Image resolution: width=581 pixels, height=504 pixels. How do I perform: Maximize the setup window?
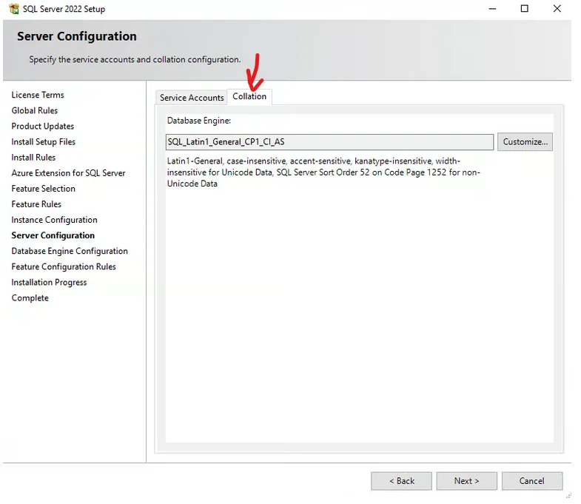pos(524,9)
